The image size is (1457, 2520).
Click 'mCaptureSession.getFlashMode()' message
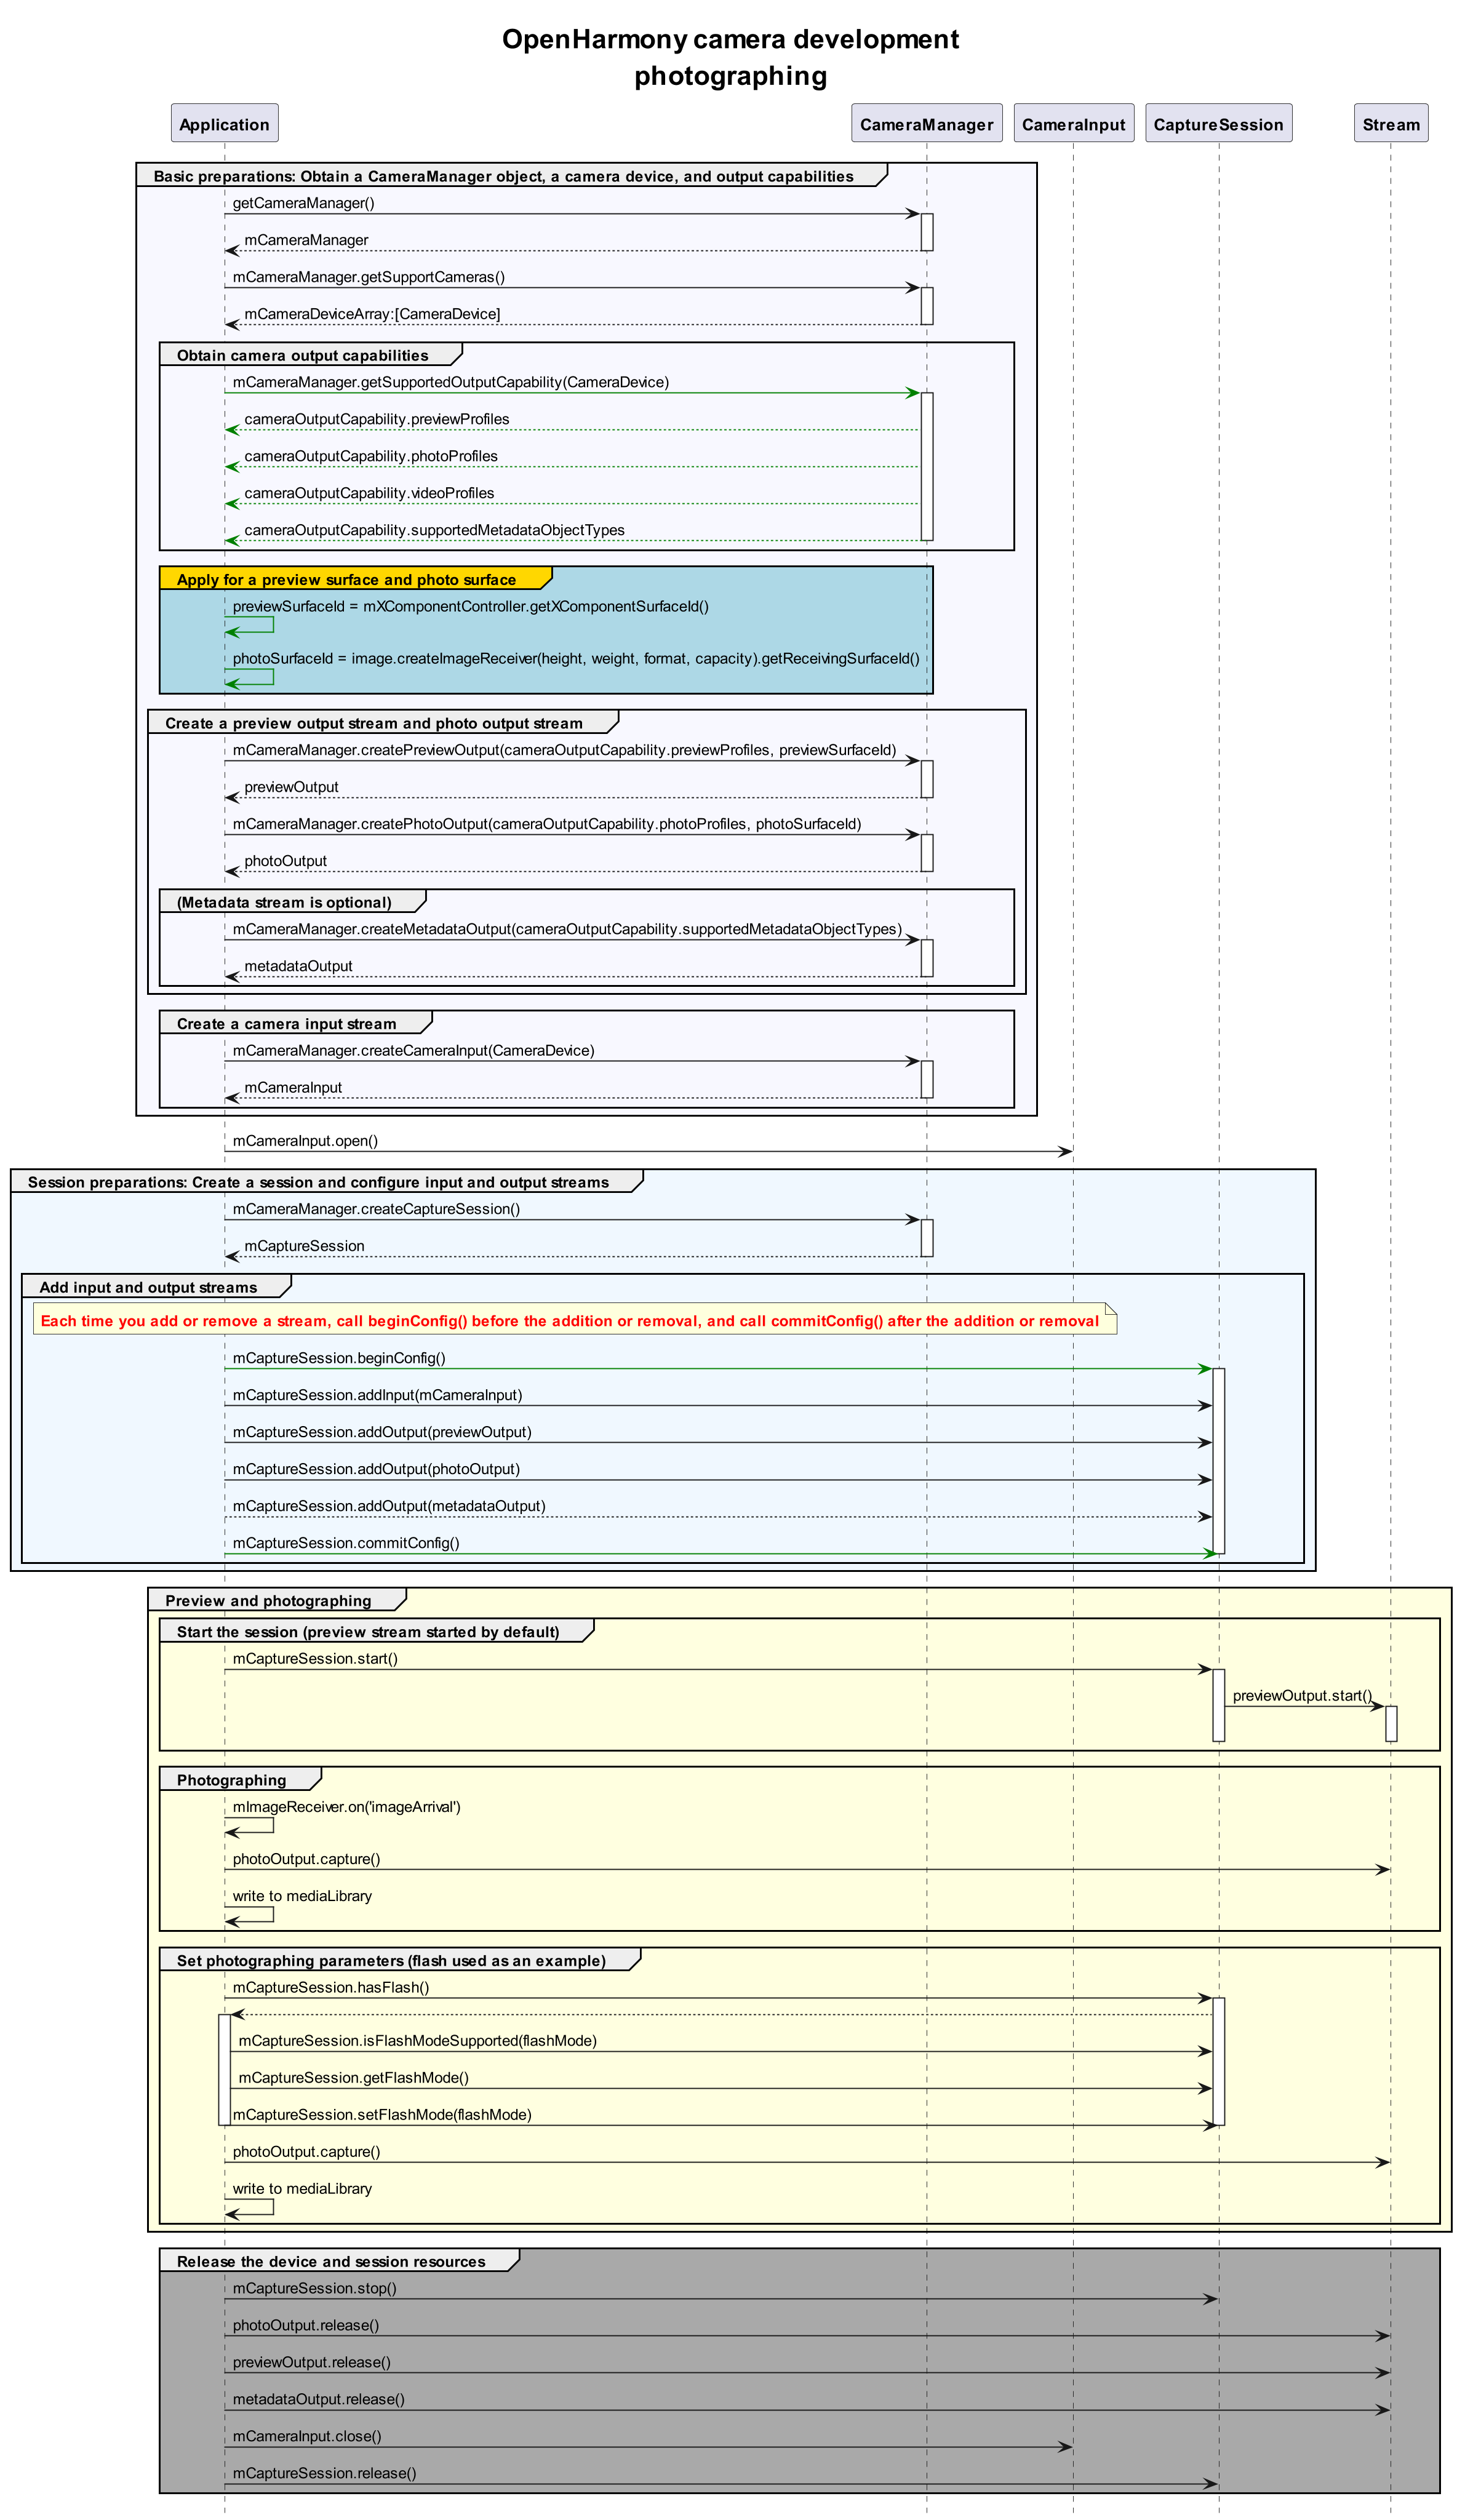pos(353,2078)
